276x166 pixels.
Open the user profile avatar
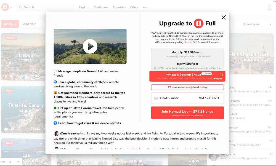[x=269, y=7]
